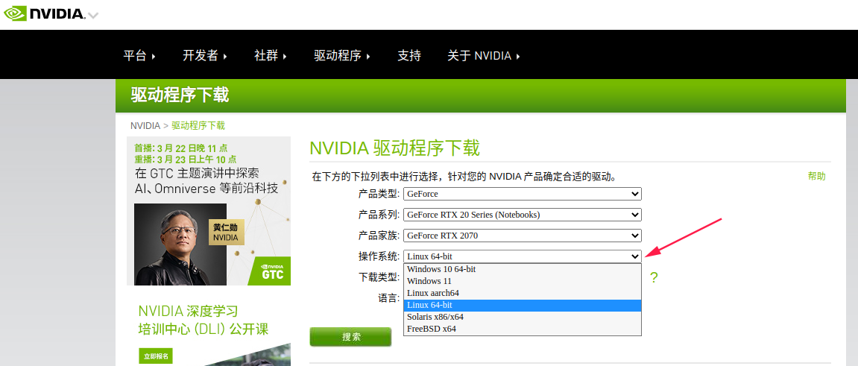Click the 操作系统 label
Viewport: 858px width, 366px height.
(x=379, y=256)
